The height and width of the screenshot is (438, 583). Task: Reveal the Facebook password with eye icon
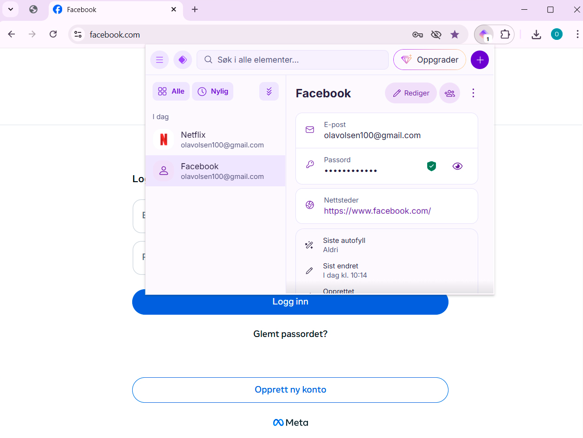pyautogui.click(x=457, y=166)
